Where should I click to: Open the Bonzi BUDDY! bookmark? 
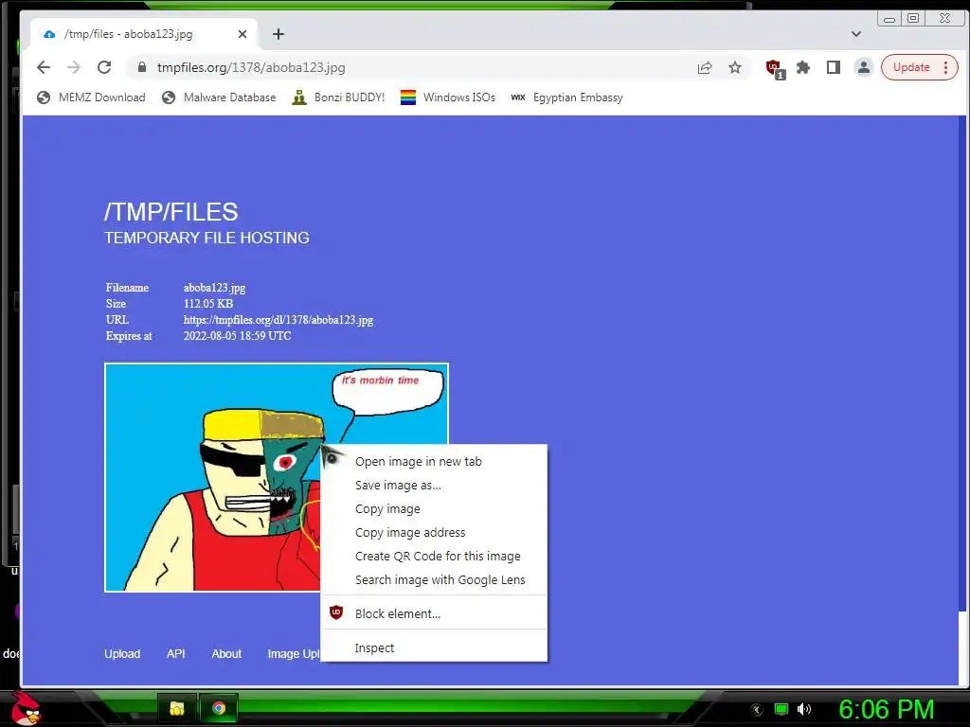pos(338,98)
